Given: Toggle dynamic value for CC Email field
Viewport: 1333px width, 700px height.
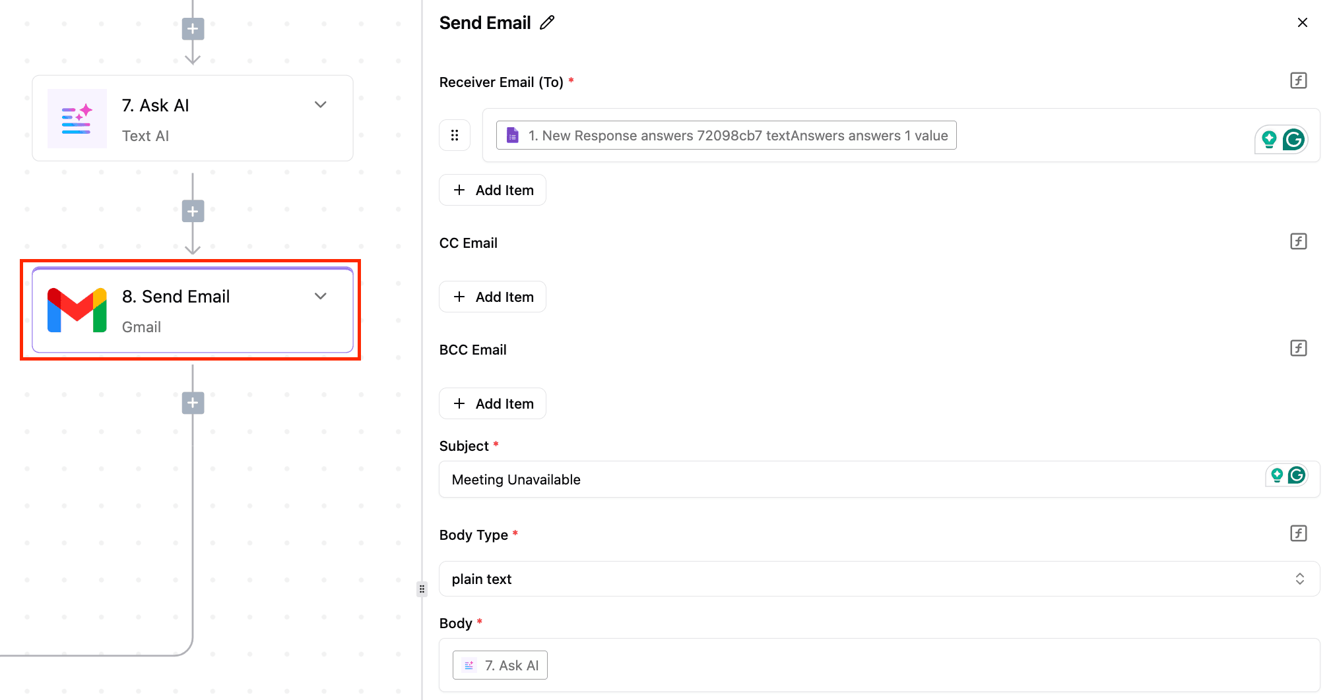Looking at the screenshot, I should click(x=1298, y=241).
